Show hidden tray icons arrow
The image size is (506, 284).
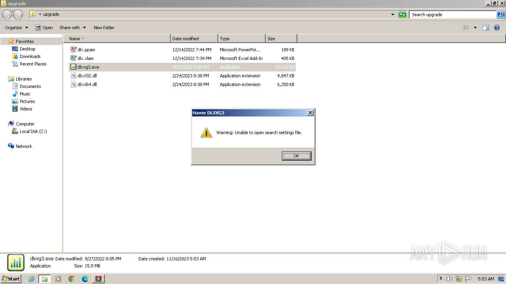coord(441,279)
